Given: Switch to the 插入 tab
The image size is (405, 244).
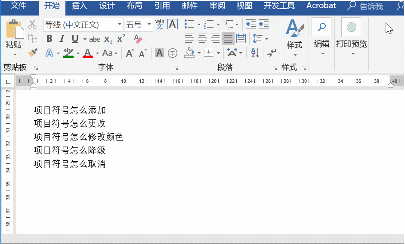Looking at the screenshot, I should coord(79,6).
